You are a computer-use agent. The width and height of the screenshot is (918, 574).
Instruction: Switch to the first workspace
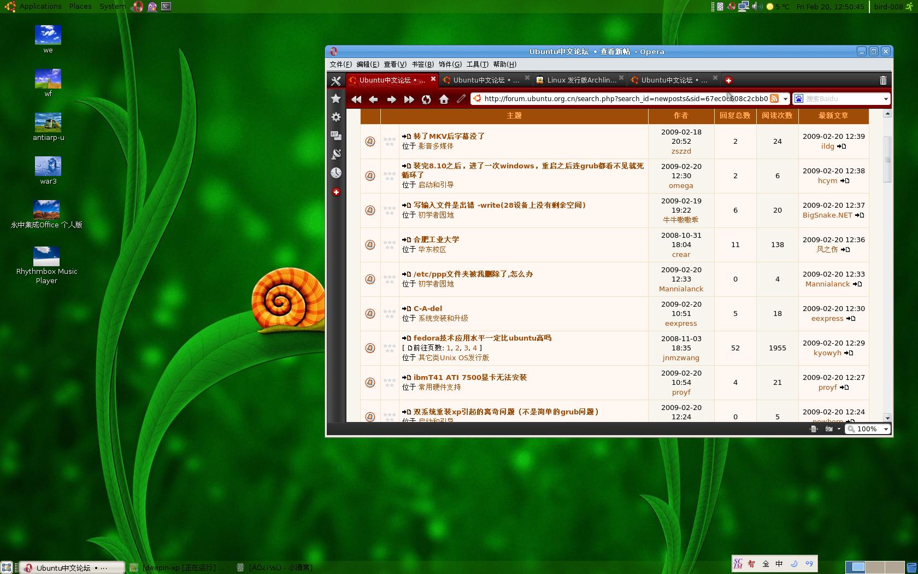[x=856, y=567]
